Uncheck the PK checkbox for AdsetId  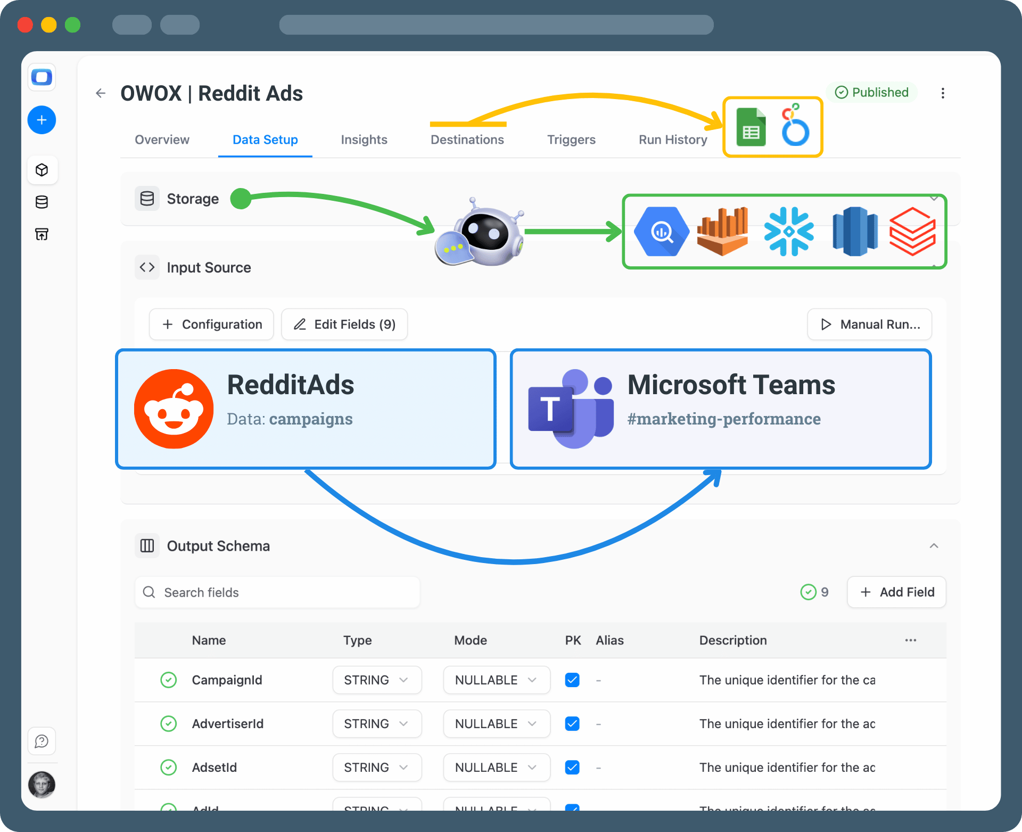[572, 767]
